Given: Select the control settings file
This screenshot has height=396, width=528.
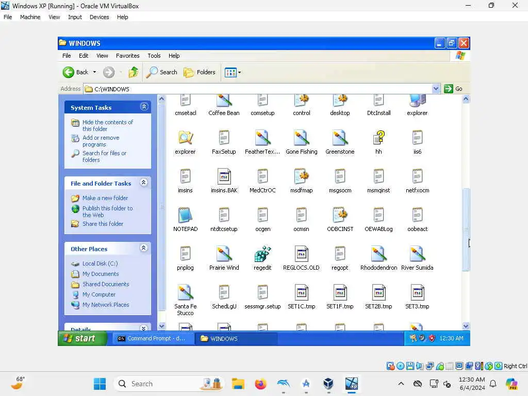Looking at the screenshot, I should 301,101.
